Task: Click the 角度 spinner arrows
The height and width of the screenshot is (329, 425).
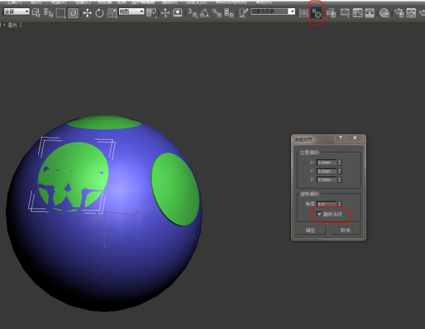Action: (x=339, y=203)
